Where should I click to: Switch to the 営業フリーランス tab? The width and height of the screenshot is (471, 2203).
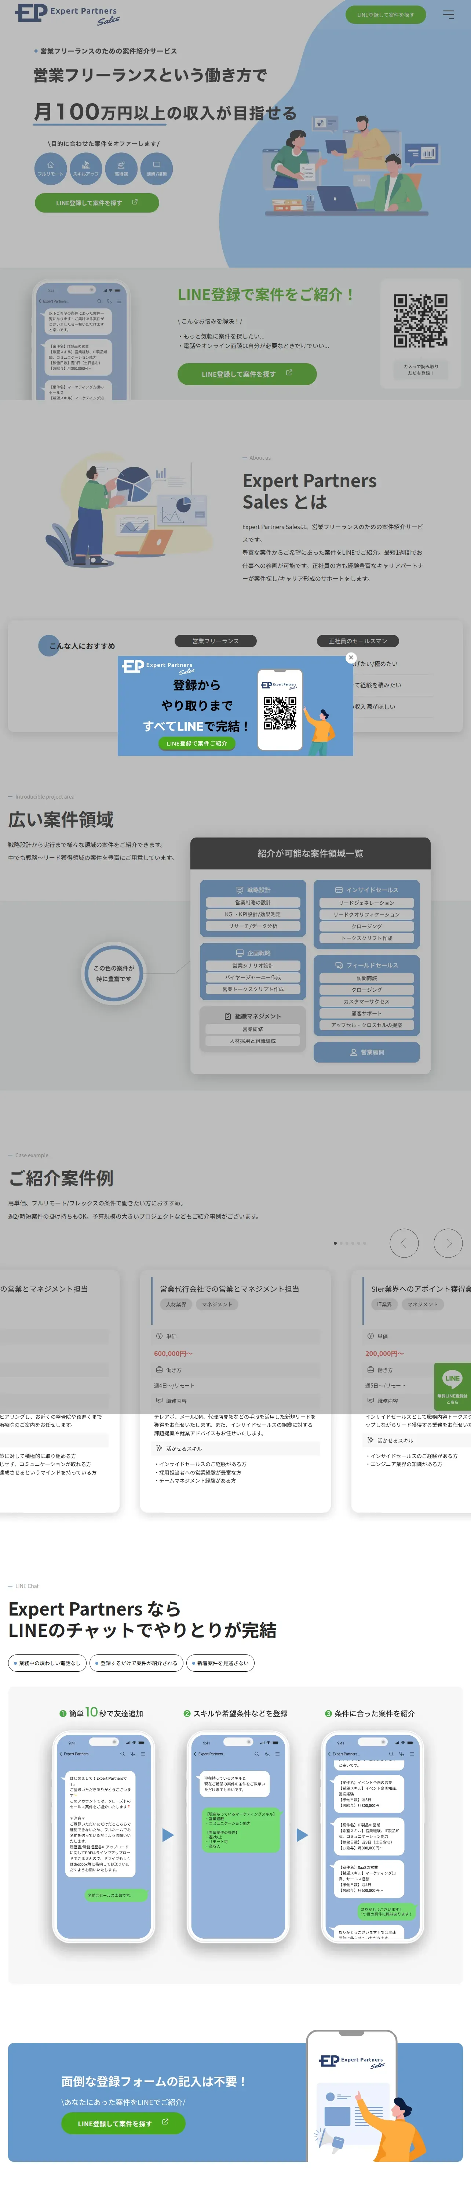point(215,641)
